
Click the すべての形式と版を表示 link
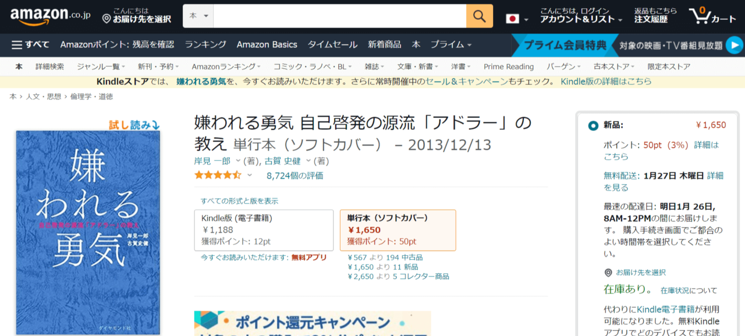239,201
